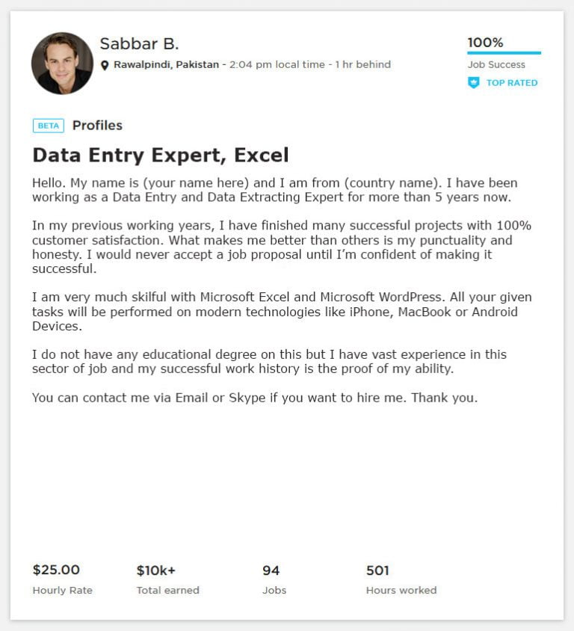Click the Total earned label
Viewport: 574px width, 631px height.
[x=167, y=591]
